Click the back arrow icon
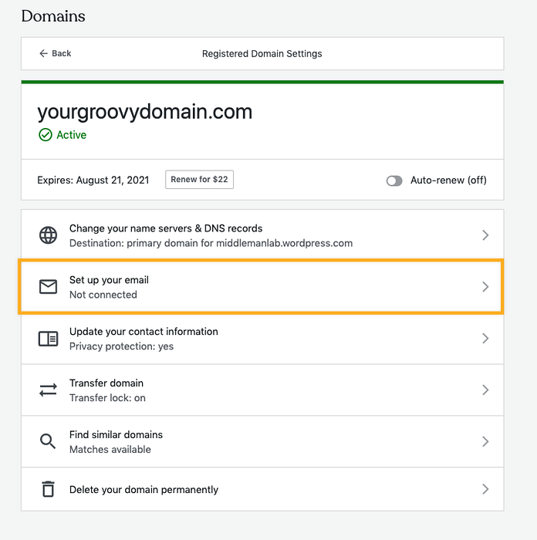Viewport: 537px width, 540px height. [x=43, y=53]
